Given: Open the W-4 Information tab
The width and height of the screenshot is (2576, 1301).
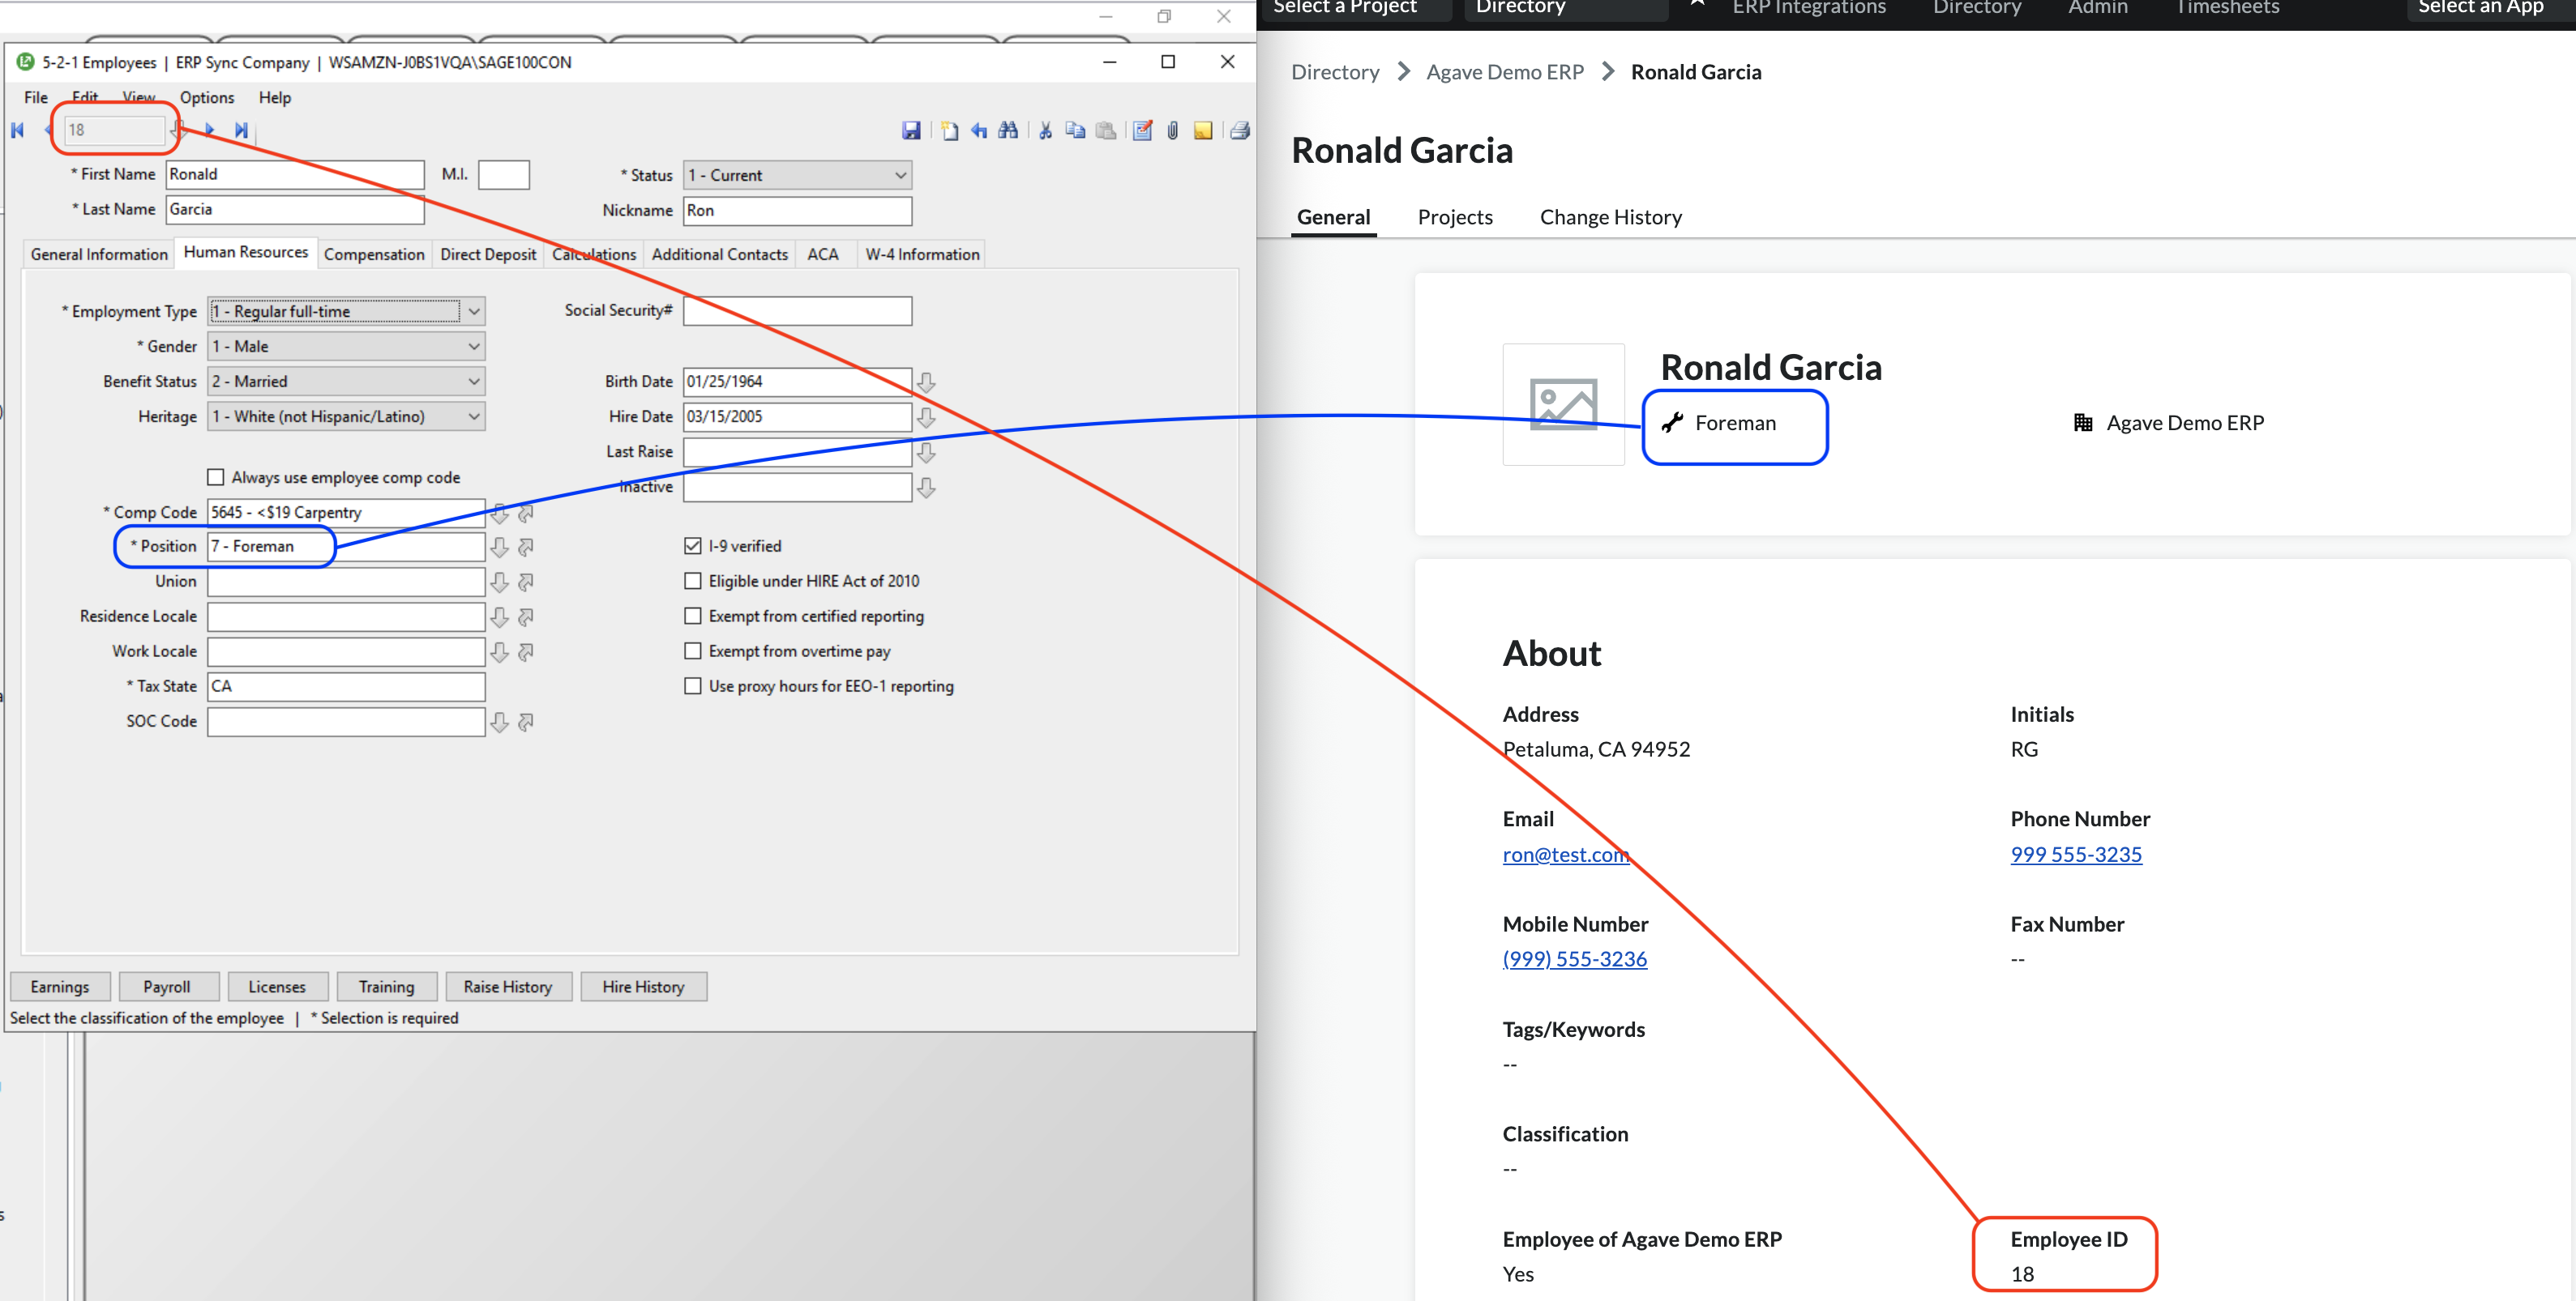Looking at the screenshot, I should click(922, 255).
